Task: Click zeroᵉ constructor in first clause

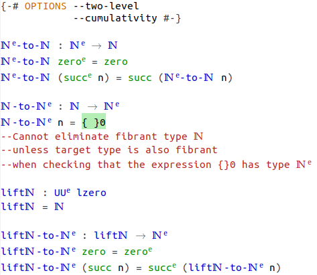Action: click(72, 62)
